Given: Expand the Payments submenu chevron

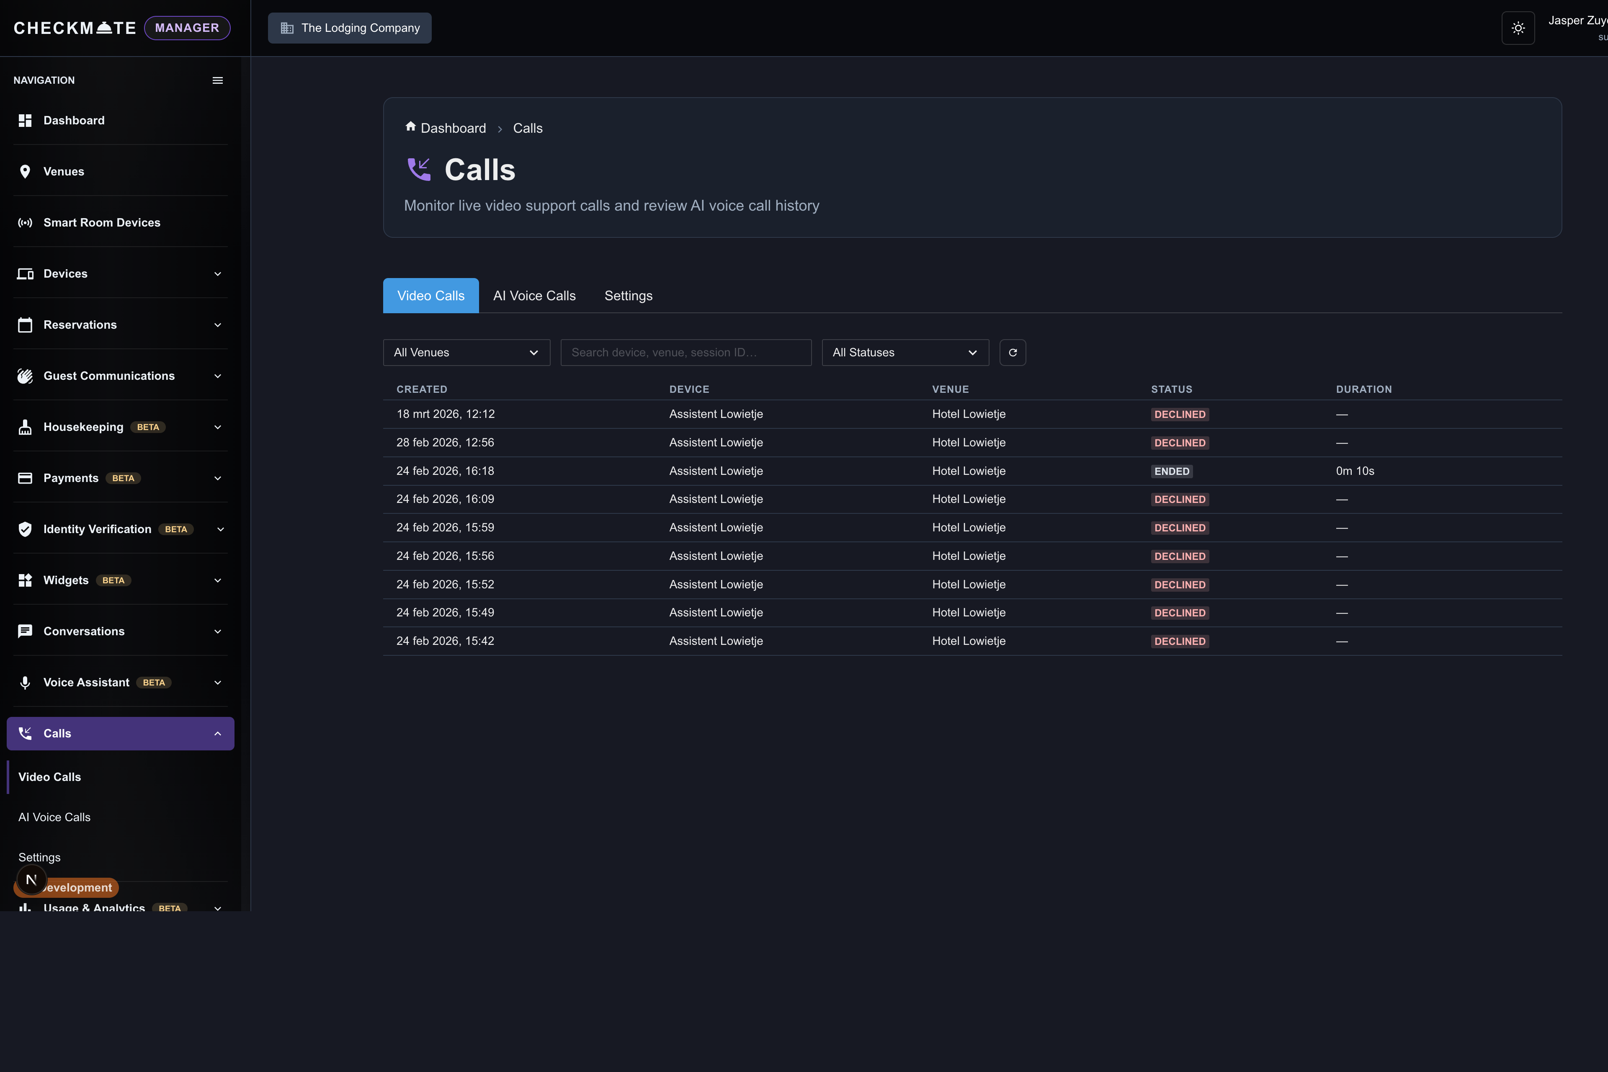Looking at the screenshot, I should 218,479.
